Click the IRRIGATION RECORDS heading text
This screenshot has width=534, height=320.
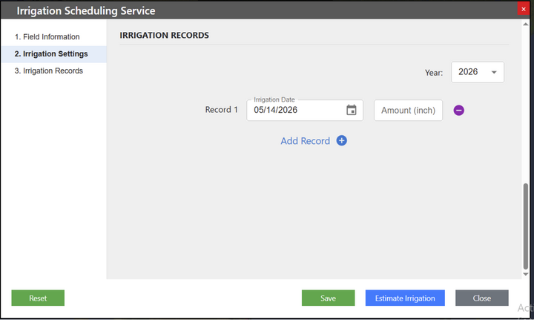tap(164, 35)
